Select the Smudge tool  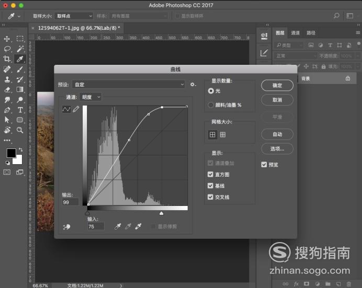click(x=7, y=100)
